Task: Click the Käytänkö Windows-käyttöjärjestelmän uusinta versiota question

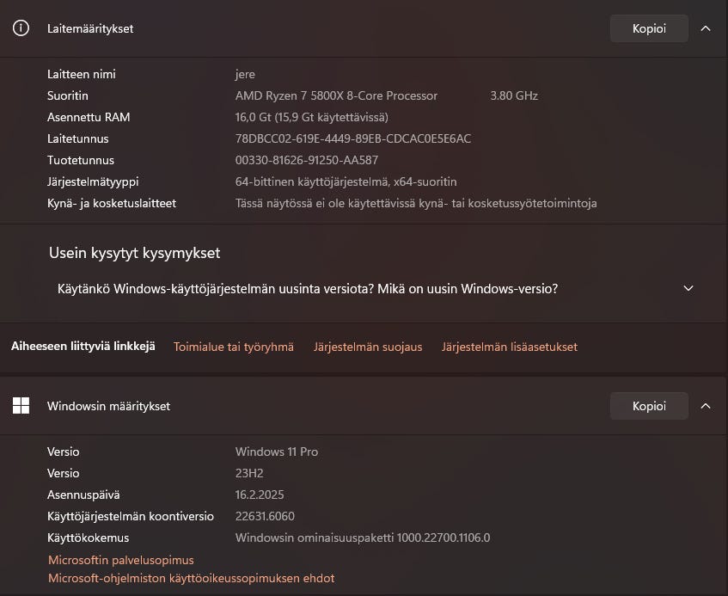Action: click(x=308, y=289)
